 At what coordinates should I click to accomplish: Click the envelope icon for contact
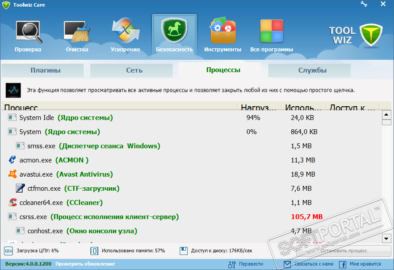(287, 264)
